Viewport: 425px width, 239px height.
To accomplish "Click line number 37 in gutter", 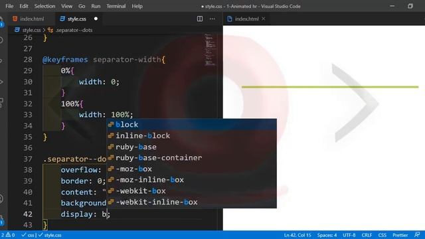I will click(28, 159).
